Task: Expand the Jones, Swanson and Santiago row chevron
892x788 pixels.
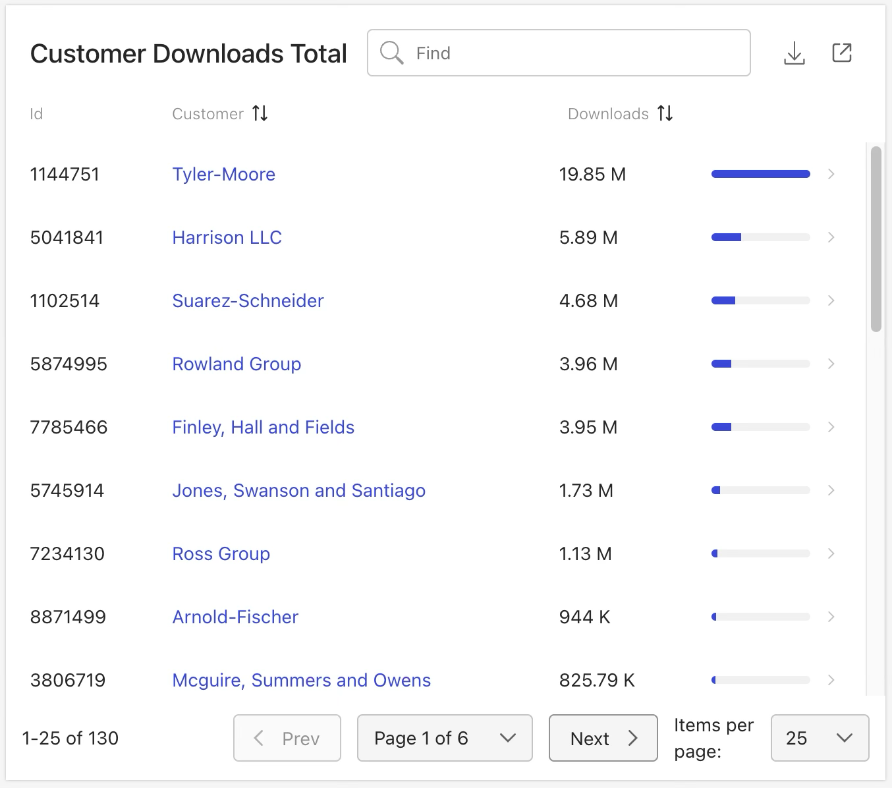Action: (x=831, y=490)
